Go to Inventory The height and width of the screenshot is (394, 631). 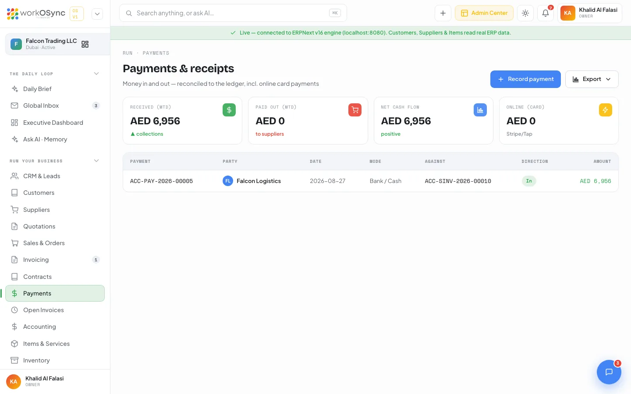(55, 360)
